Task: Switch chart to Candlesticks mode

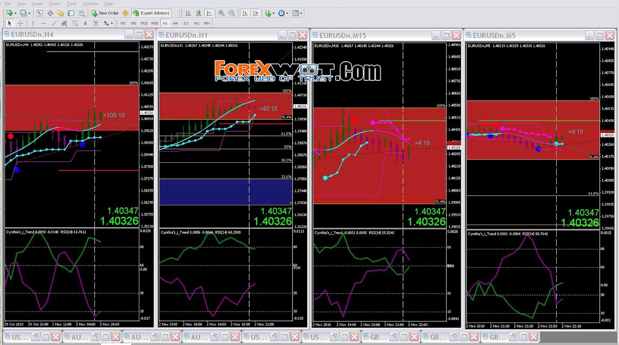Action: click(198, 13)
